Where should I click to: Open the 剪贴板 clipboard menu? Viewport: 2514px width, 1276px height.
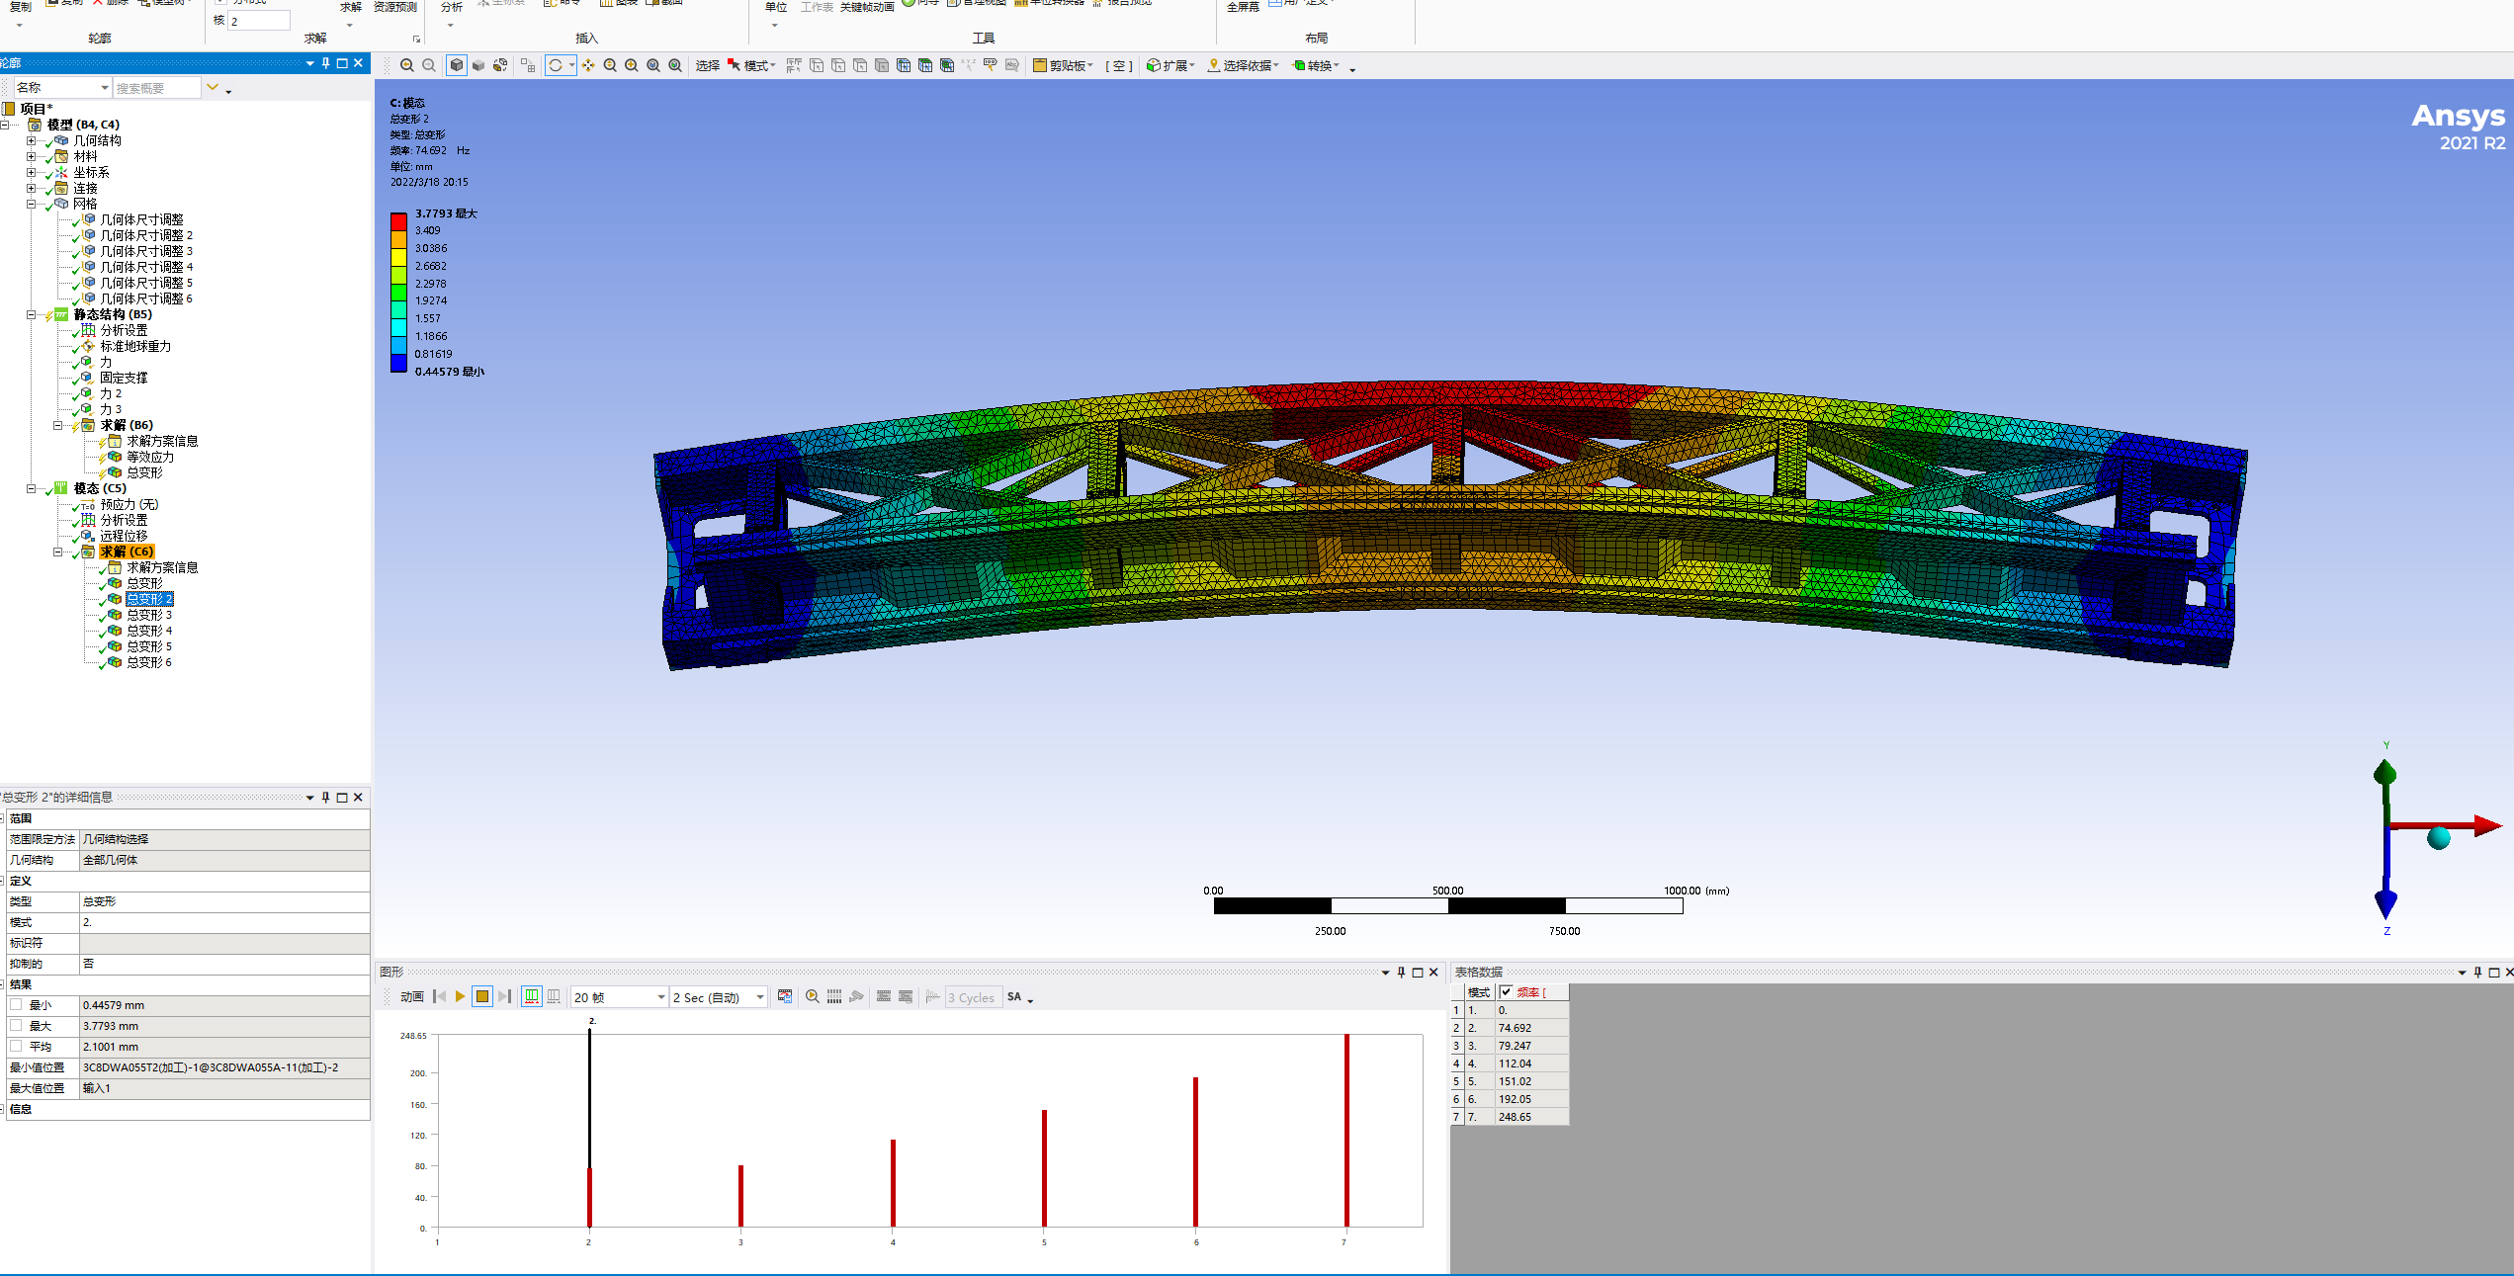[1064, 65]
